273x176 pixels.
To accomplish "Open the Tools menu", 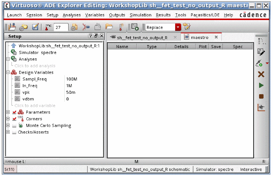I will coord(180,15).
